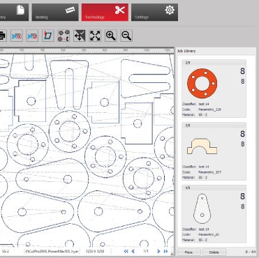Click the Place button
The width and height of the screenshot is (259, 258).
click(x=188, y=252)
